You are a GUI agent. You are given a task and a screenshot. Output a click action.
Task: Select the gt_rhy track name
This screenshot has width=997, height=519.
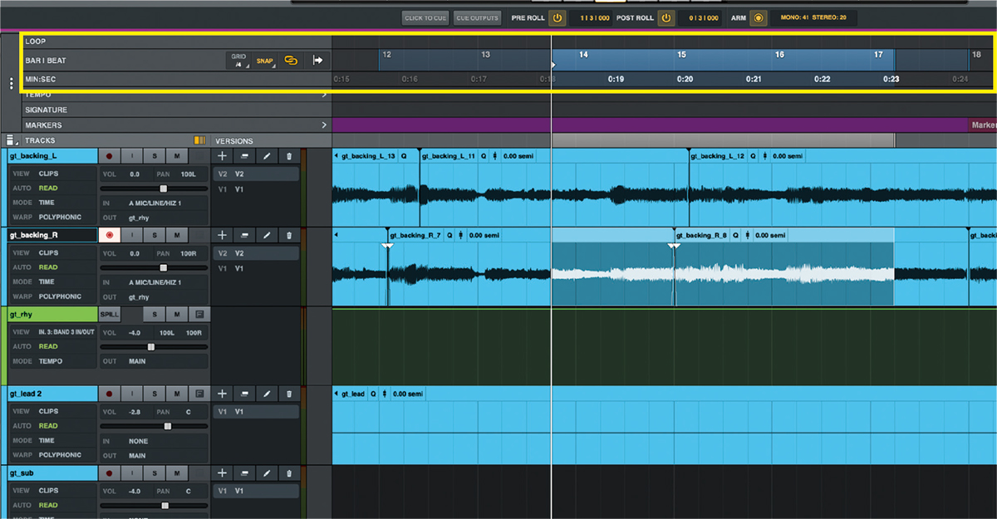pyautogui.click(x=52, y=315)
